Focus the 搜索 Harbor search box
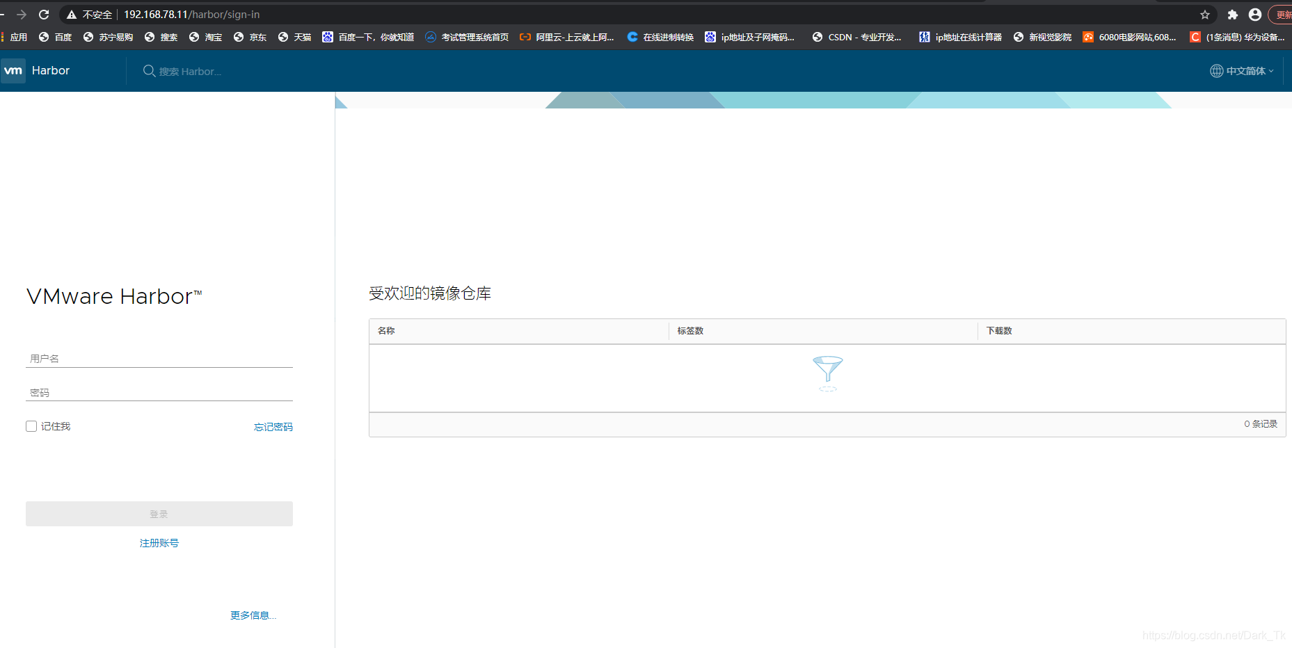Image resolution: width=1292 pixels, height=648 pixels. tap(190, 72)
